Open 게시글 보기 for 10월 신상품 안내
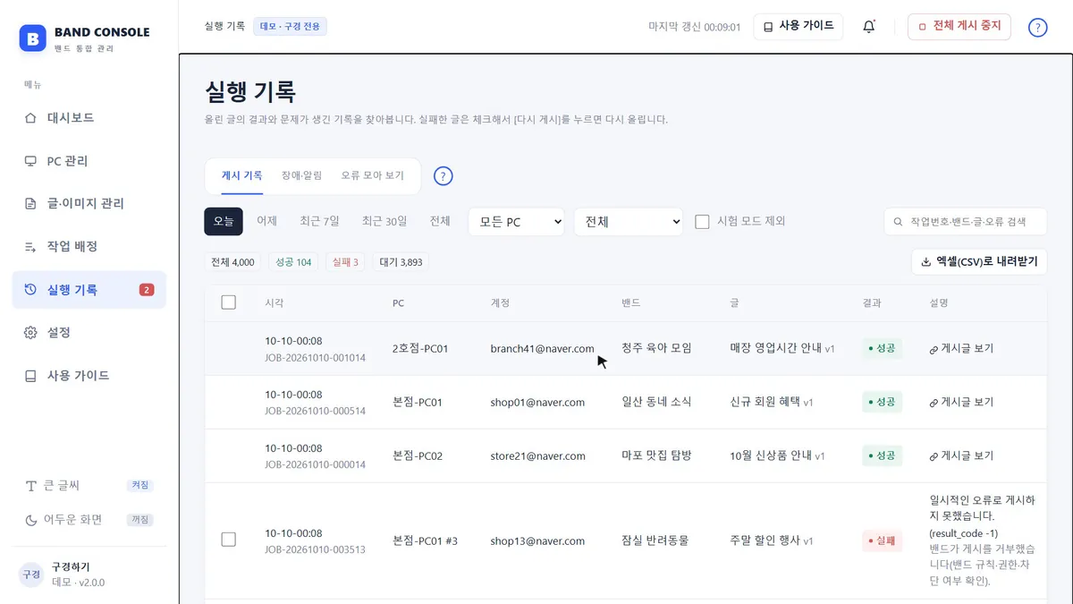1073x604 pixels. (961, 456)
